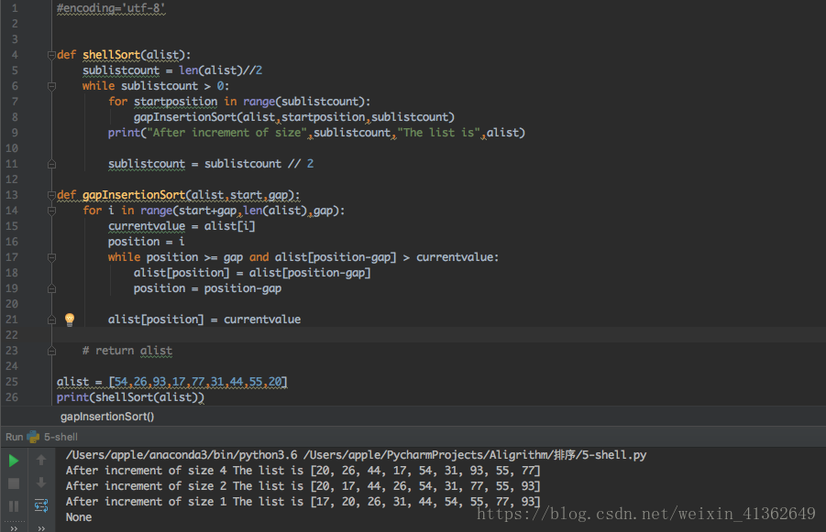
Task: Click 'alist[position-gap] > currentvalue' condition
Action: pyautogui.click(x=384, y=257)
